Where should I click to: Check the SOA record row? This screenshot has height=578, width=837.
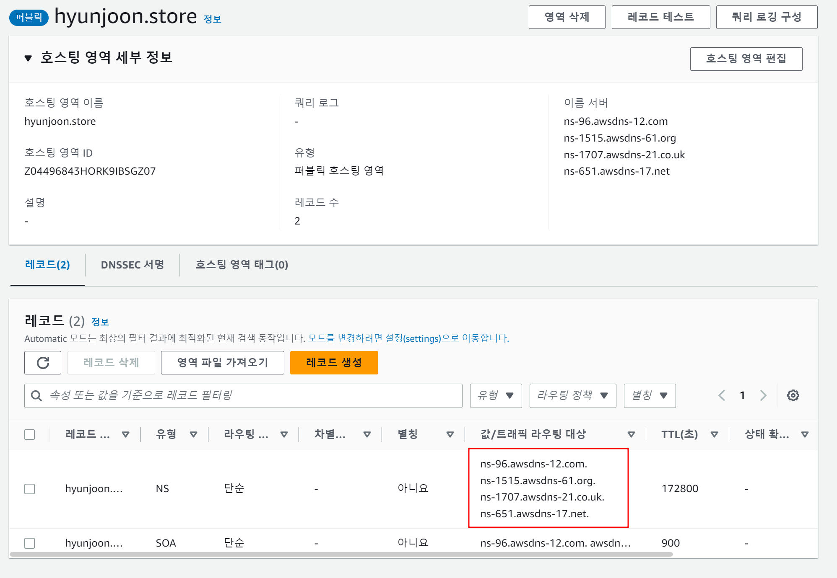(30, 543)
